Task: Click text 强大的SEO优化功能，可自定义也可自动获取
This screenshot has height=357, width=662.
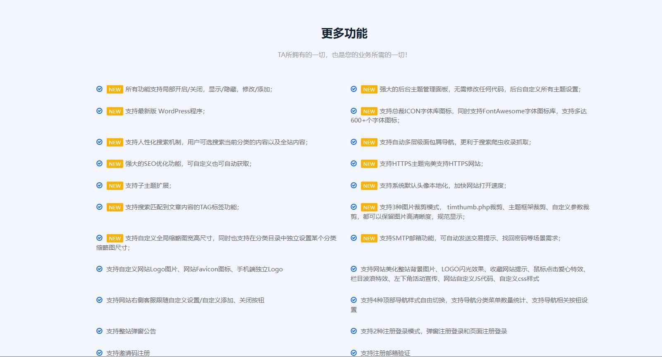Action: click(188, 163)
